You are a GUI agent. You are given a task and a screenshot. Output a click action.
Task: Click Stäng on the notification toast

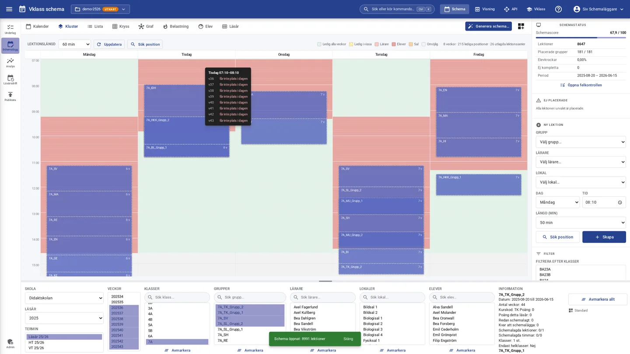[x=348, y=339]
